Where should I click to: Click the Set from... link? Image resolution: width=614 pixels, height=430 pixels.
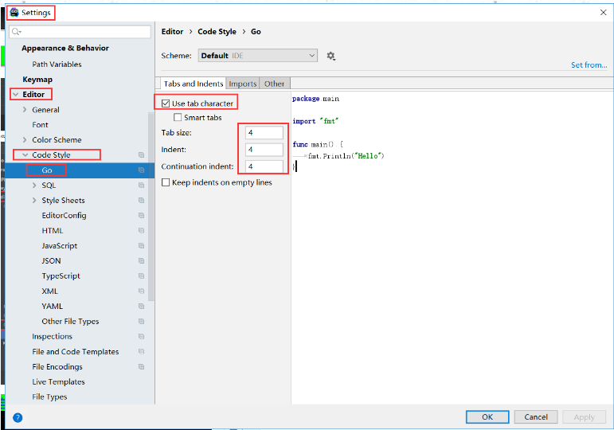[x=589, y=65]
